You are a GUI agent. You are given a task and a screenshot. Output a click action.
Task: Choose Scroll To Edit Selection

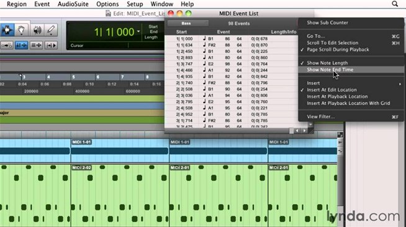(351, 43)
